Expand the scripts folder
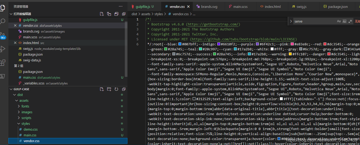 point(19,118)
